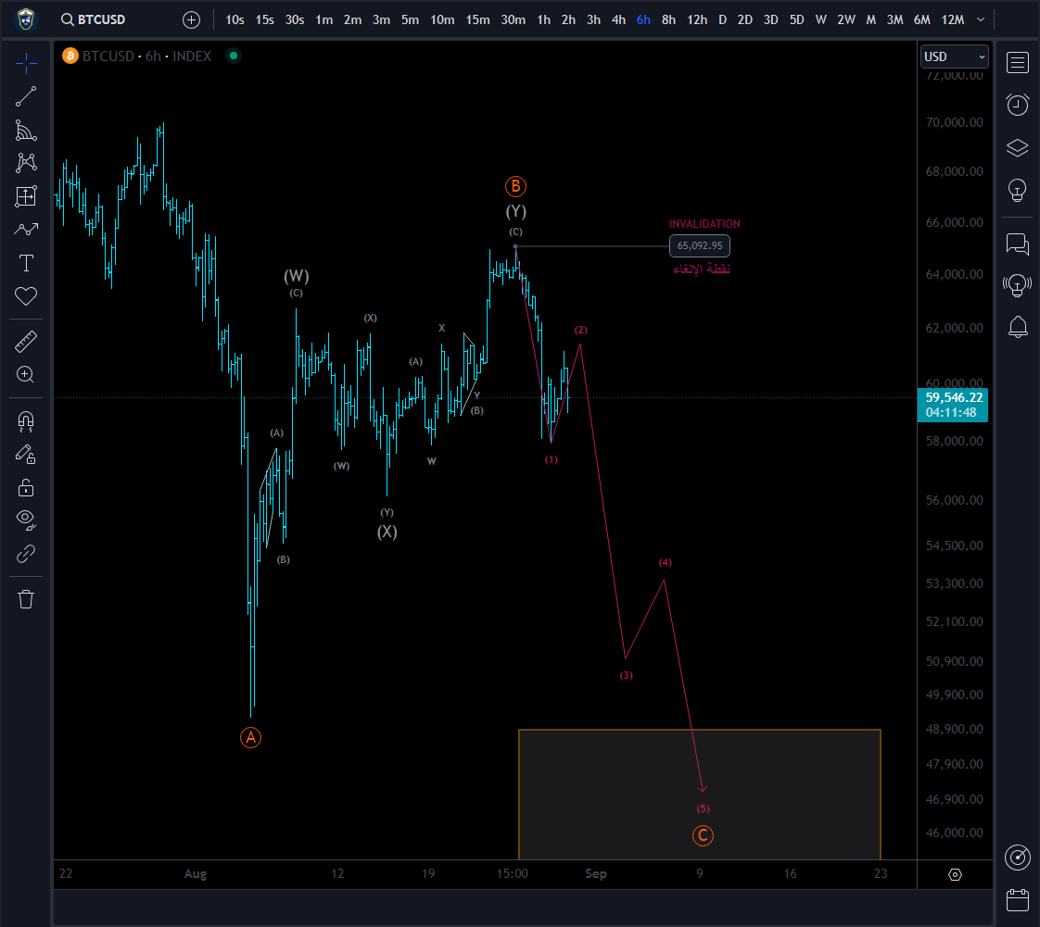Select the ruler measure tool
This screenshot has height=927, width=1040.
26,342
